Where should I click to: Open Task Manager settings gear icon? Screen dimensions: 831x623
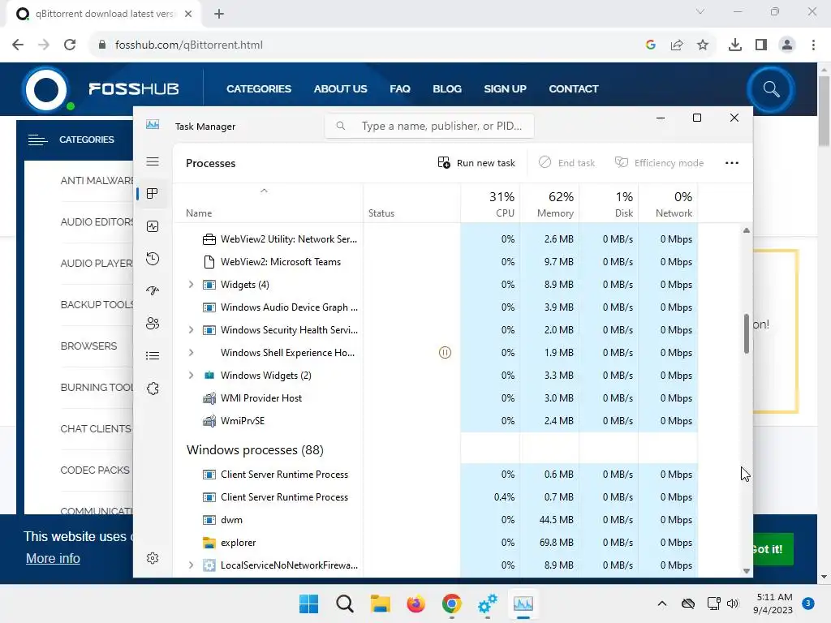click(x=153, y=558)
